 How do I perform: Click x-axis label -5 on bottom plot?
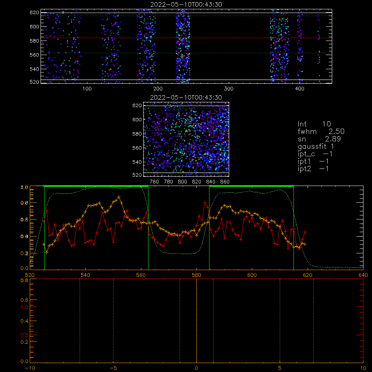(x=113, y=368)
